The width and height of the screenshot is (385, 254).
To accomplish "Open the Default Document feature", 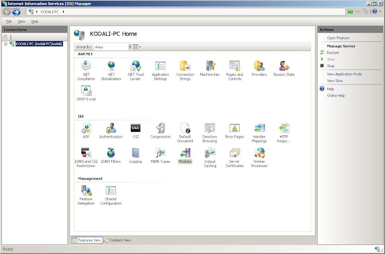I will pyautogui.click(x=185, y=133).
